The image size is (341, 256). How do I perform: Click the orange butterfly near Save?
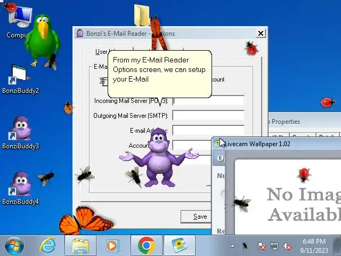[x=86, y=220]
